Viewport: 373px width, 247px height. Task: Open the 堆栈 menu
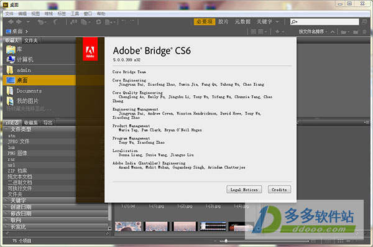[x=48, y=14]
